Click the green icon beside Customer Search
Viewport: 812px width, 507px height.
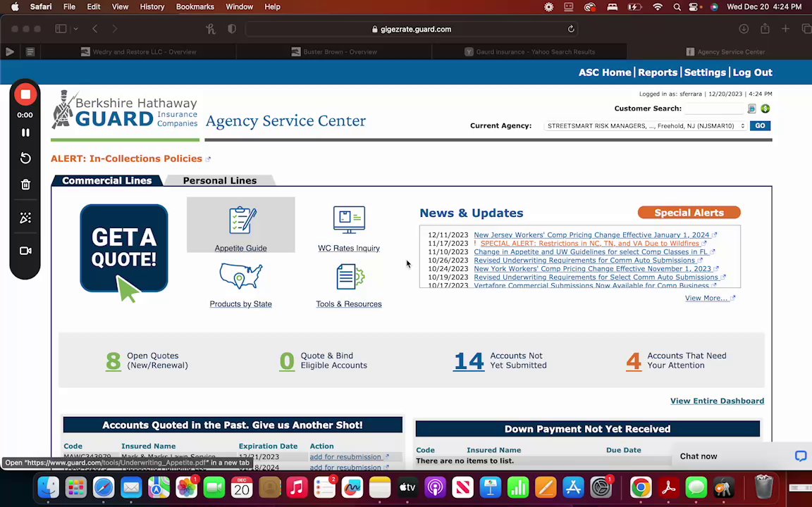coord(765,108)
